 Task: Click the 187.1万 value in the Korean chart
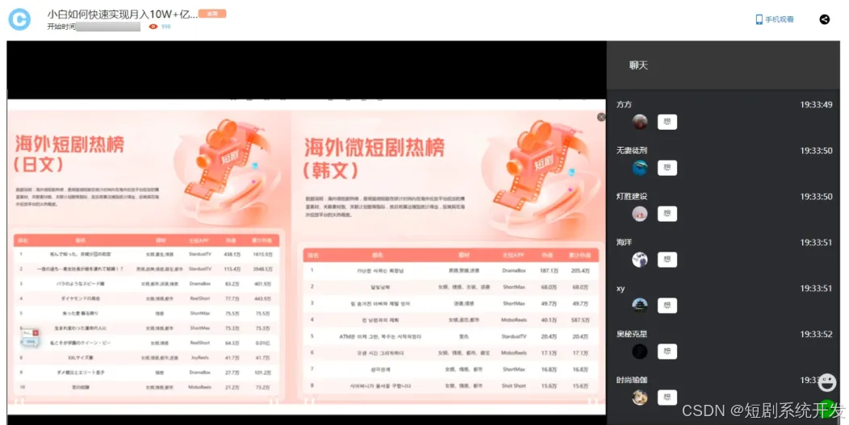[x=549, y=270]
